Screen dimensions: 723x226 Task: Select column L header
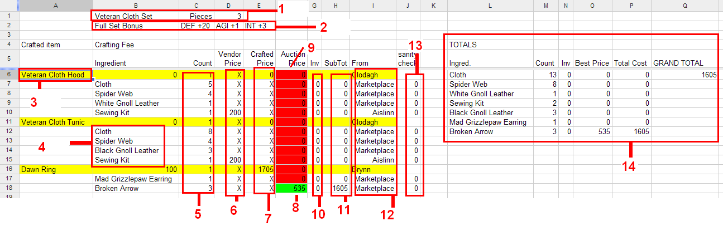490,6
